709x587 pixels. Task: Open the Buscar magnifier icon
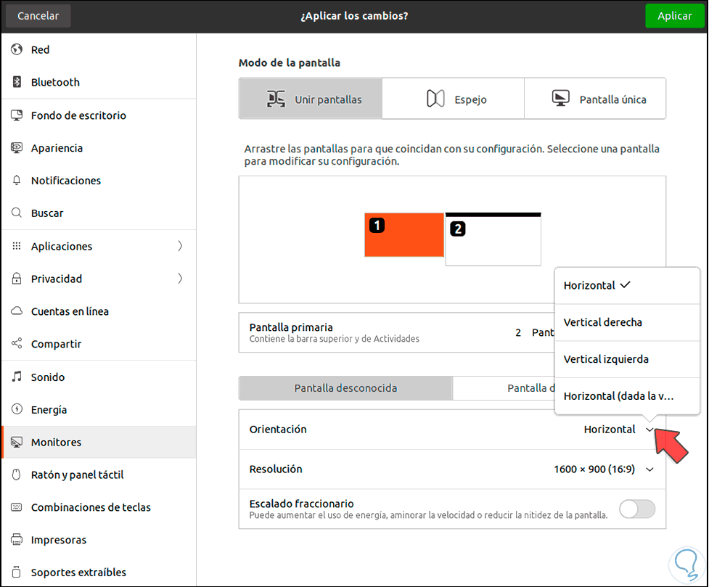(x=17, y=213)
